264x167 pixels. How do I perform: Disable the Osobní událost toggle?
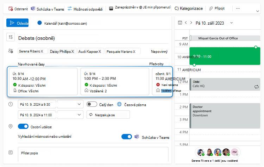[x=23, y=126]
